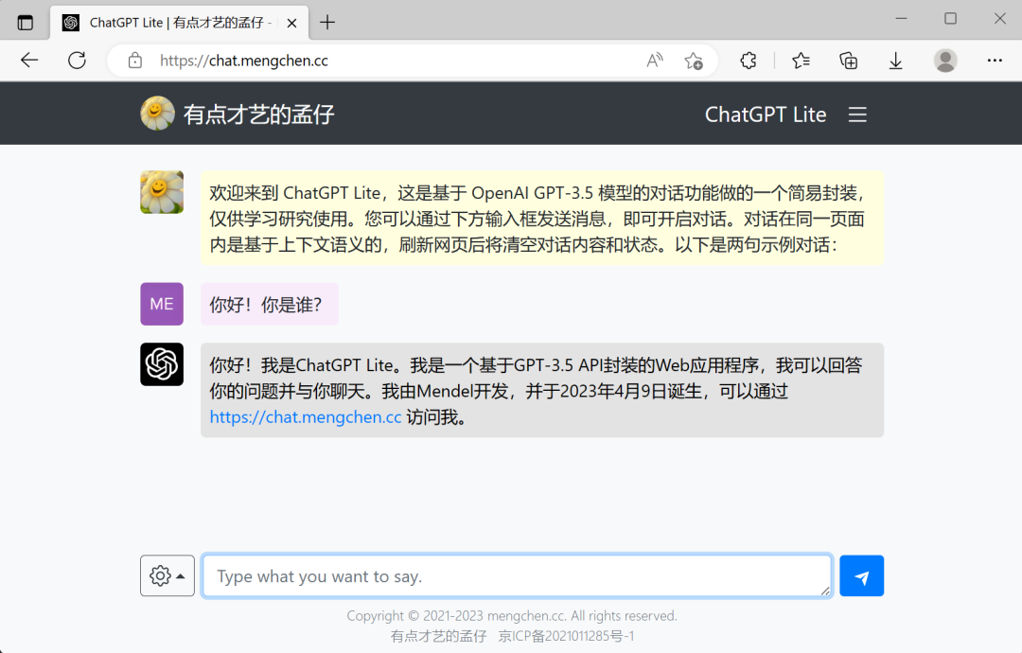
Task: Open the Collections icon
Action: pos(848,61)
